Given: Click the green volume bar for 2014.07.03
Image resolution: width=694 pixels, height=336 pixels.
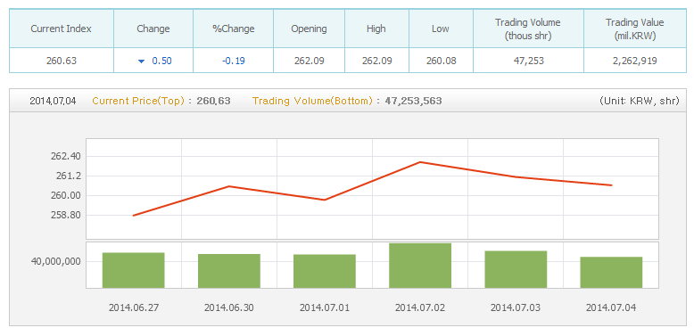Looking at the screenshot, I should tap(516, 269).
